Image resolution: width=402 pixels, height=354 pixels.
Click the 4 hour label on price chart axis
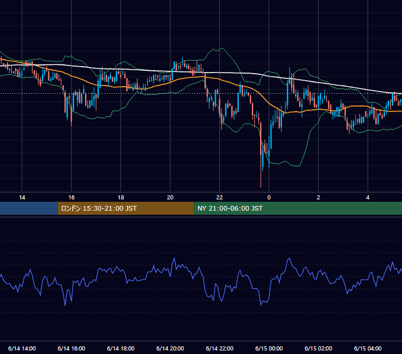[368, 198]
